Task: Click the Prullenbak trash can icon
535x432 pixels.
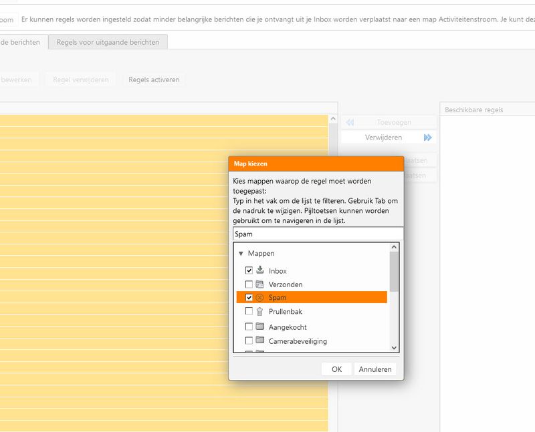Action: 260,311
